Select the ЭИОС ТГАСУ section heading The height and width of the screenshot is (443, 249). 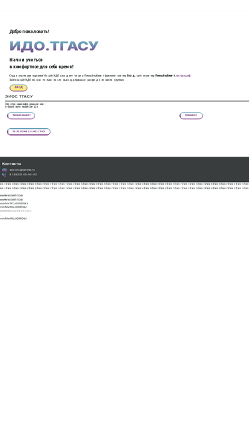click(19, 96)
